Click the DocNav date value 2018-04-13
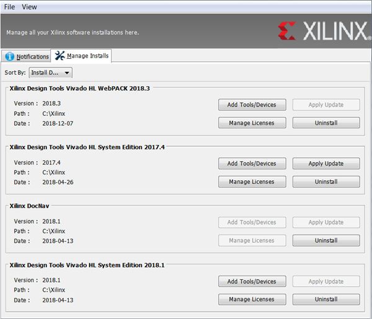 (x=58, y=241)
